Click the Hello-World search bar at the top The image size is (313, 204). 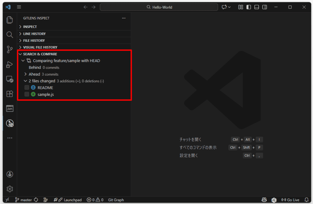[159, 7]
